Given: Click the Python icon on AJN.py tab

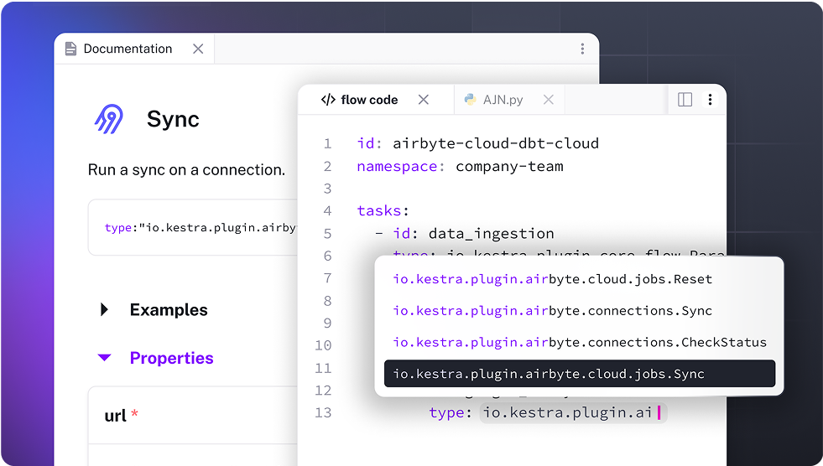Looking at the screenshot, I should coord(470,100).
